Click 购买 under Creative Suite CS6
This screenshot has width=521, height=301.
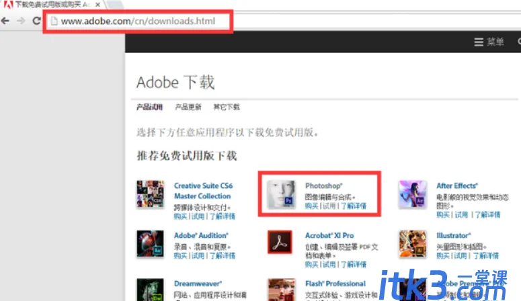tap(180, 216)
